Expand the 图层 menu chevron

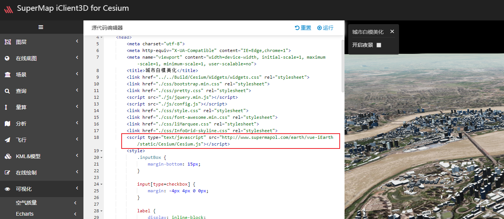pos(77,41)
